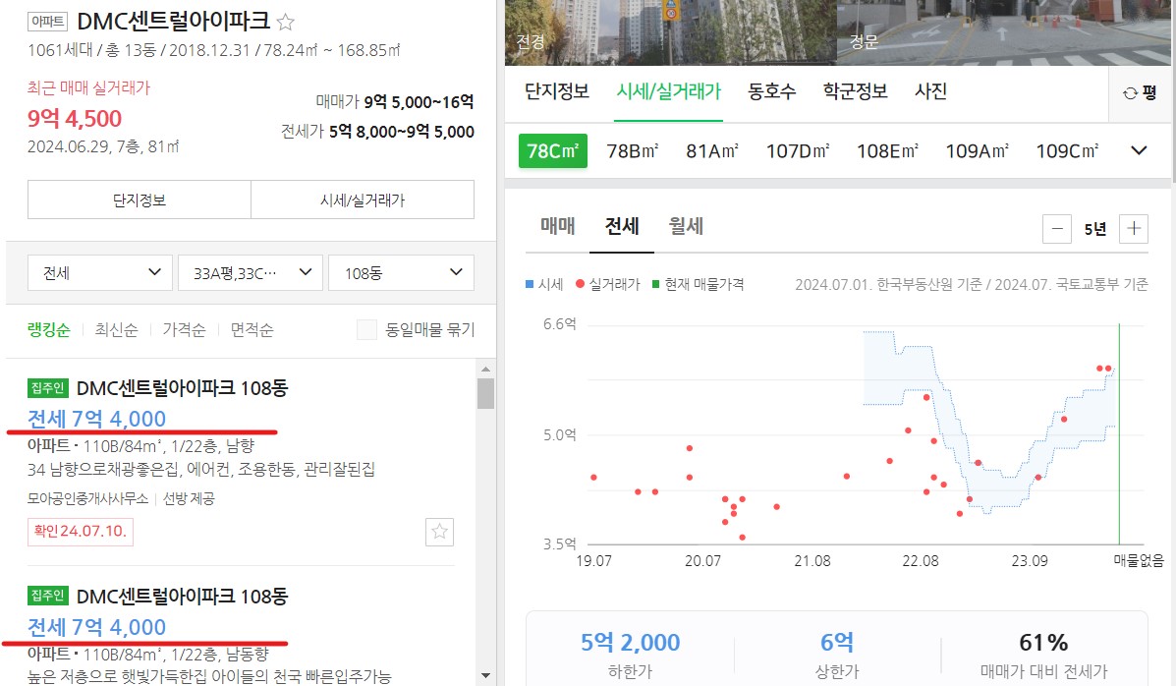Select the 108Em² area type

click(887, 150)
